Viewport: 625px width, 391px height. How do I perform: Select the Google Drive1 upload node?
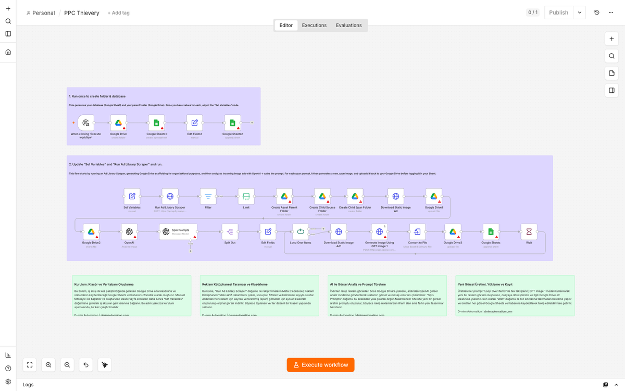click(433, 197)
